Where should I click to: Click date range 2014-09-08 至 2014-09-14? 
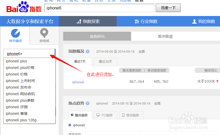(115, 51)
